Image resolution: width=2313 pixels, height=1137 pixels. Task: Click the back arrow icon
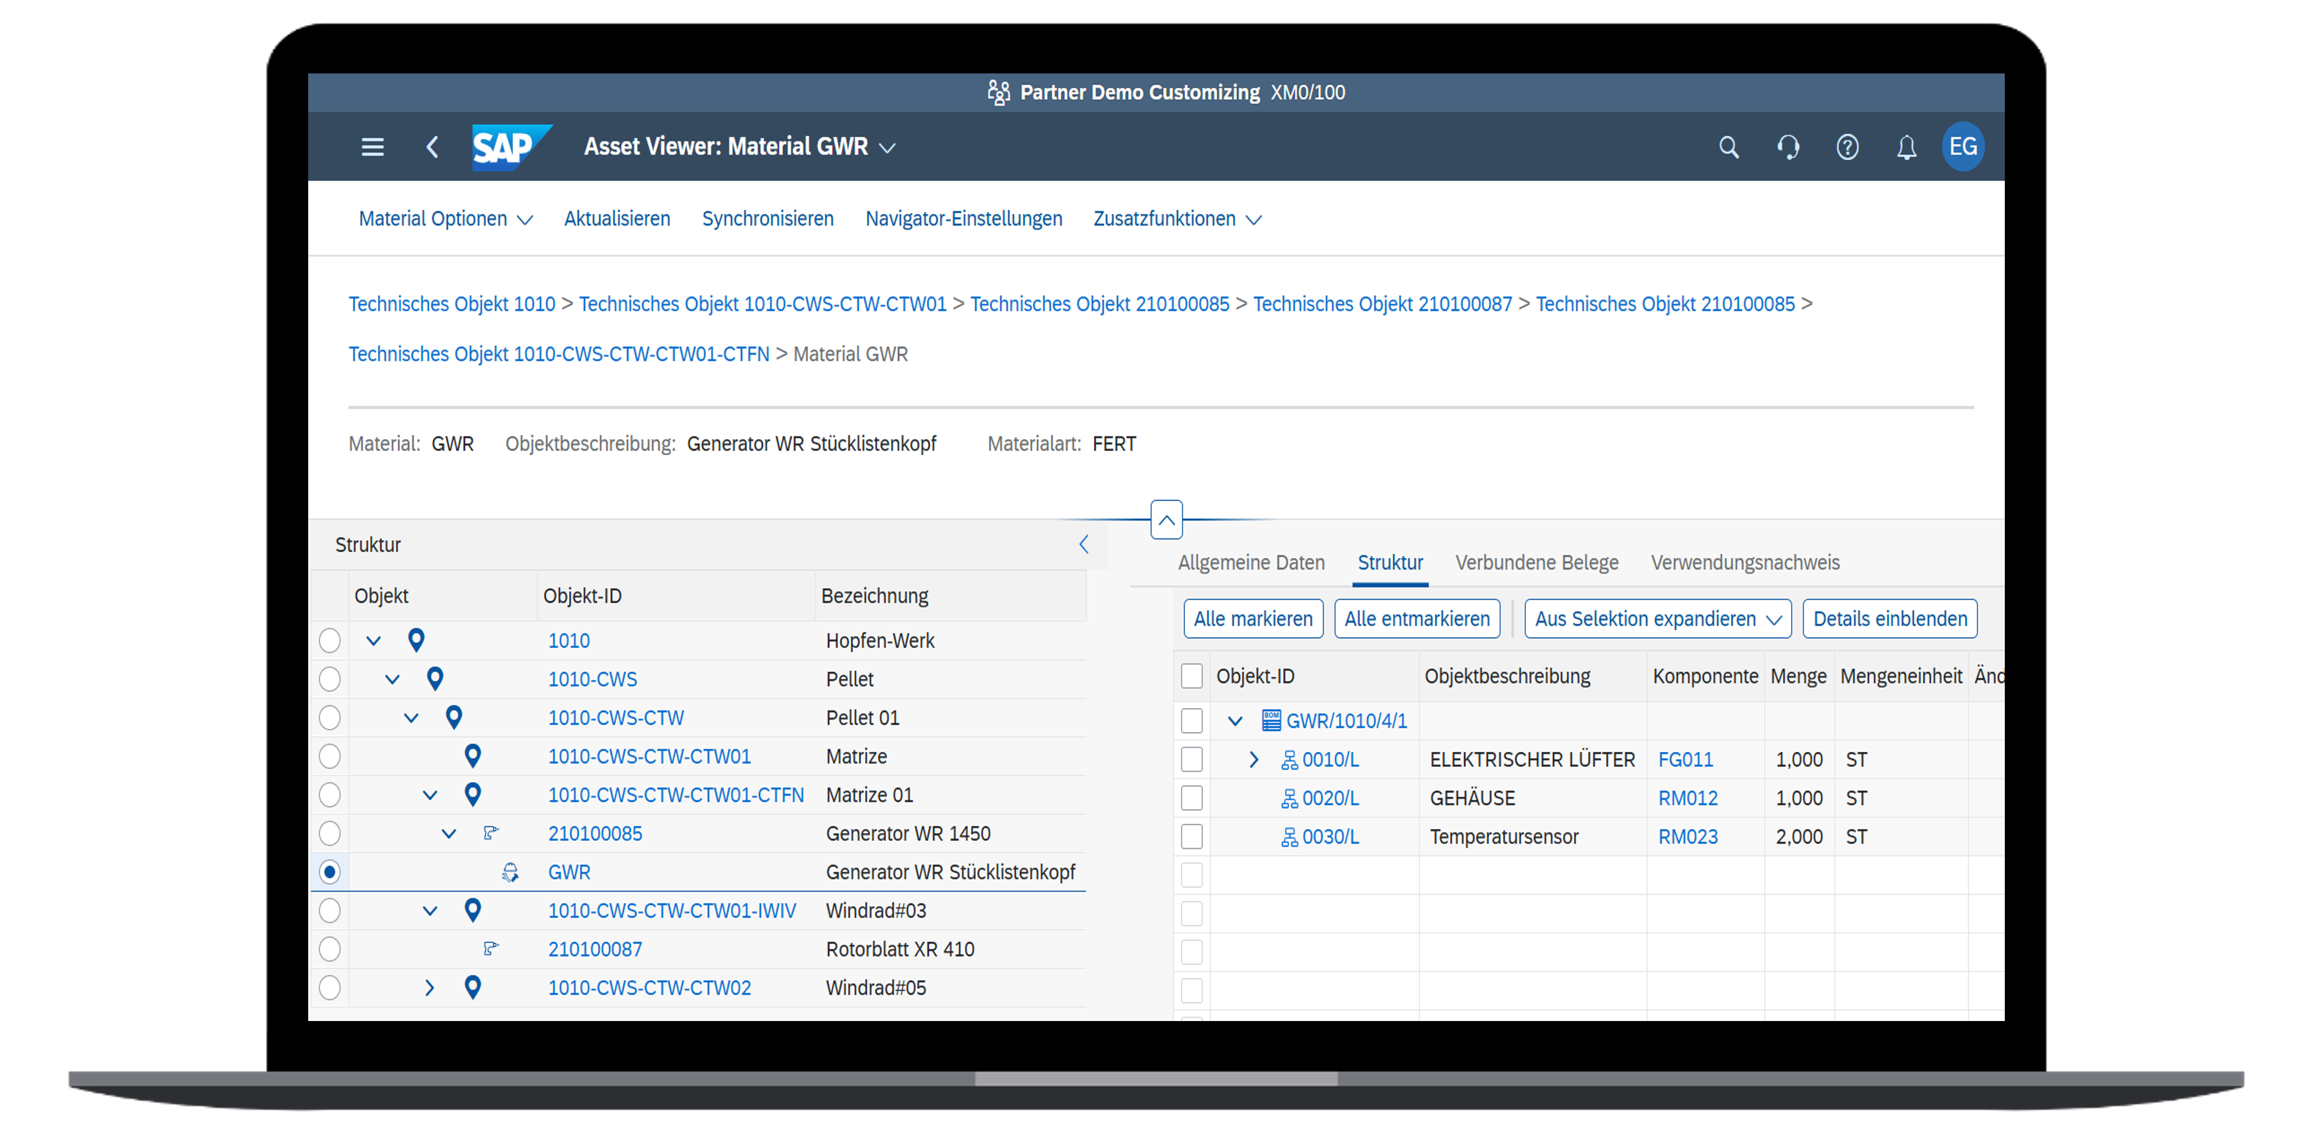[x=432, y=147]
